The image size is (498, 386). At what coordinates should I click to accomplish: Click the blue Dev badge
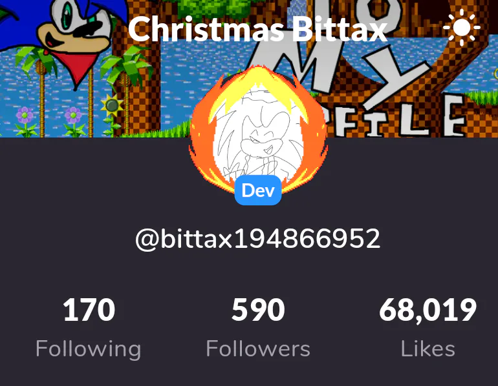tap(258, 190)
